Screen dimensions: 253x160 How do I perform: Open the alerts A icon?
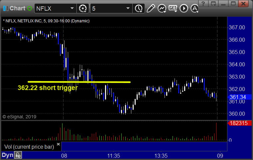[x=194, y=8]
